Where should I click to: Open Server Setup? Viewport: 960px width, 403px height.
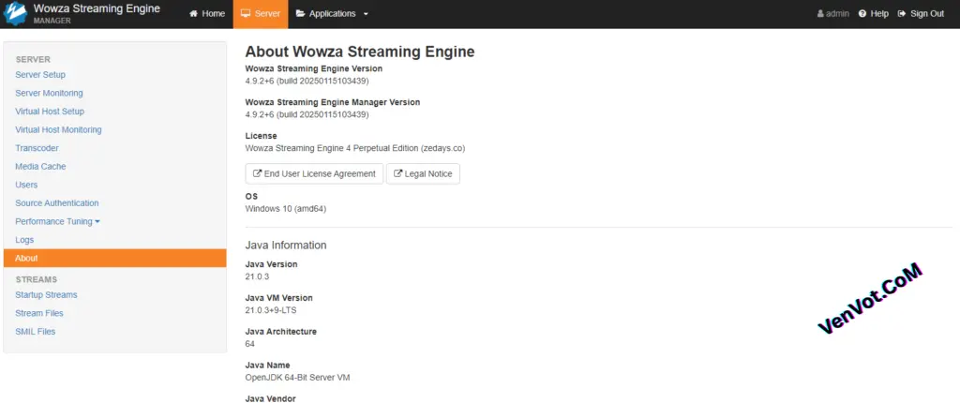[40, 75]
